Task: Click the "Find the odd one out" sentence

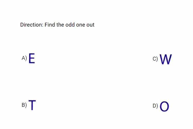Action: (69, 25)
